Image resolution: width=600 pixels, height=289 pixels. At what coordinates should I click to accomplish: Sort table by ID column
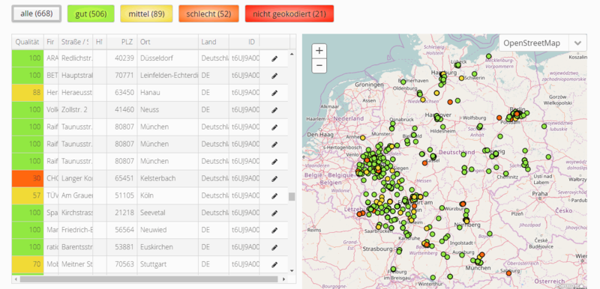244,42
